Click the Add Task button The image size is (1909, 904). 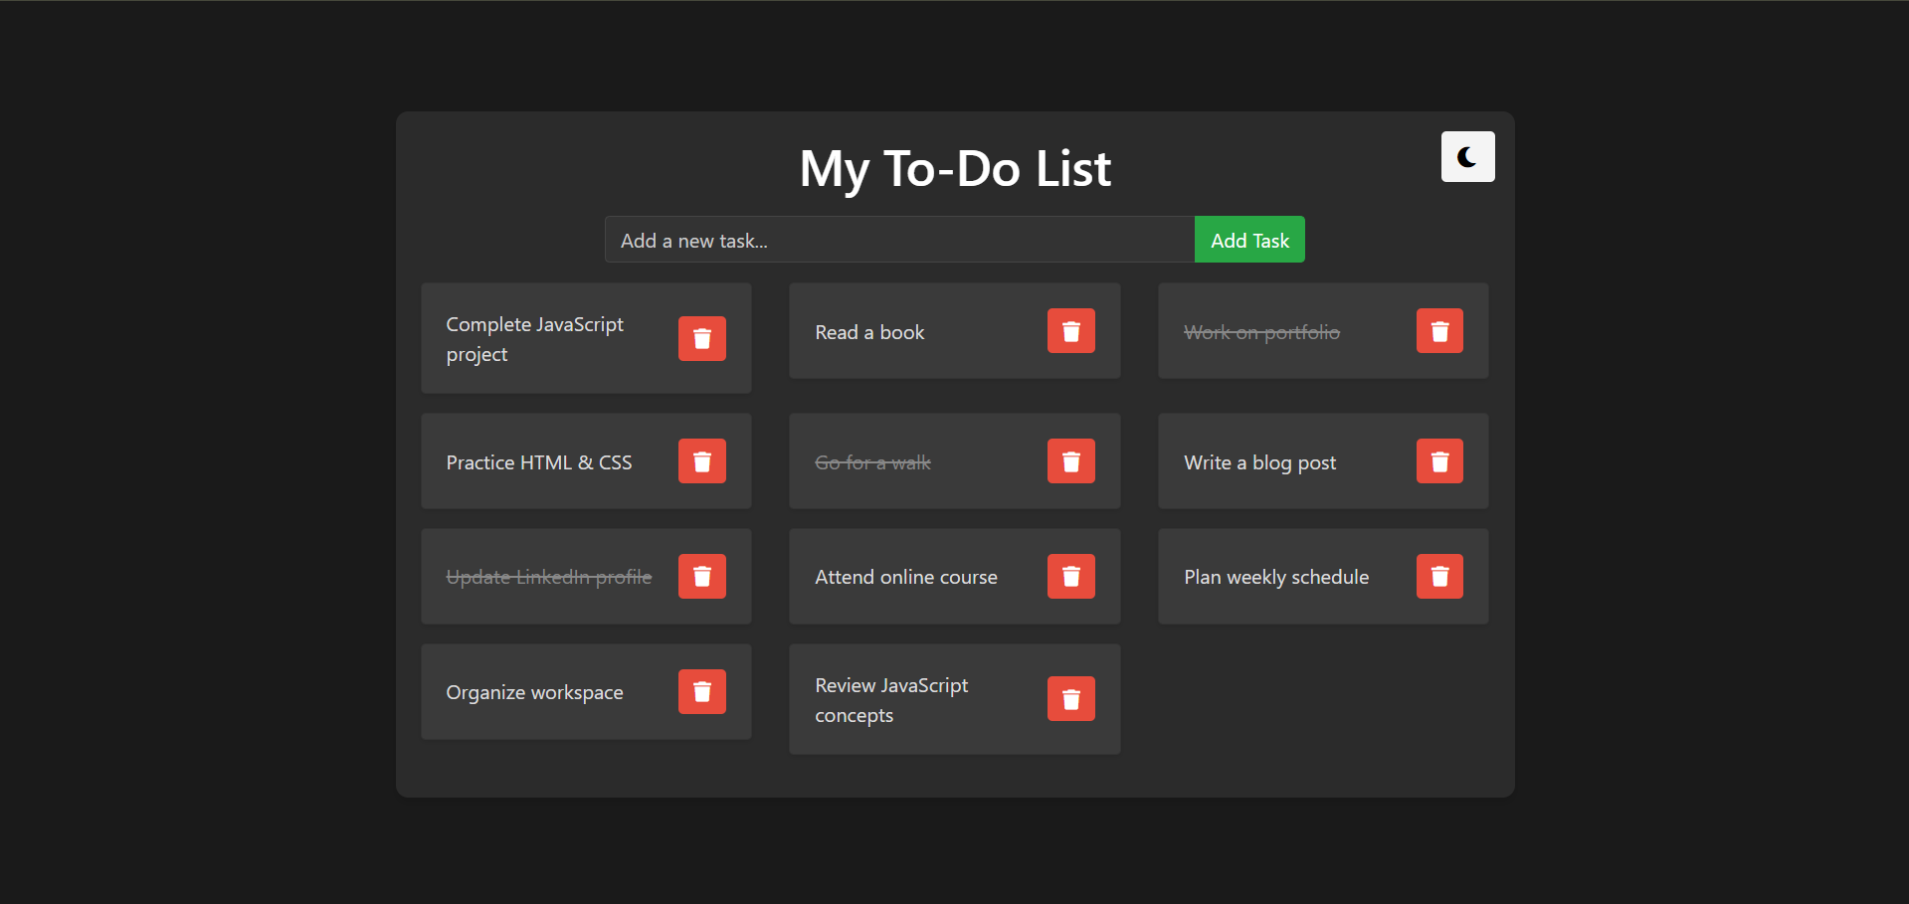pyautogui.click(x=1248, y=241)
